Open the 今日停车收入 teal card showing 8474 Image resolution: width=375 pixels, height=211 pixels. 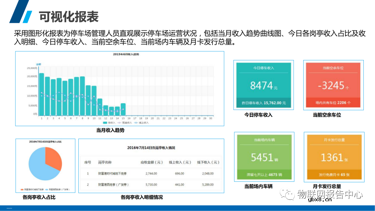point(264,85)
